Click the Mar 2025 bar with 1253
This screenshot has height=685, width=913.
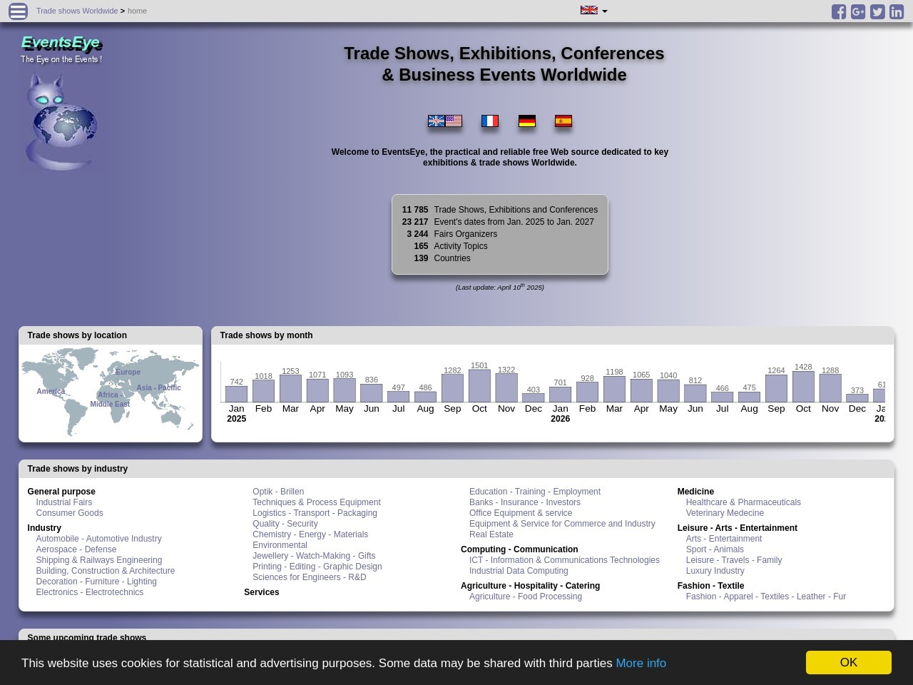click(x=290, y=389)
